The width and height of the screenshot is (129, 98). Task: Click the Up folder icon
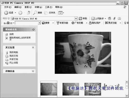(29, 13)
